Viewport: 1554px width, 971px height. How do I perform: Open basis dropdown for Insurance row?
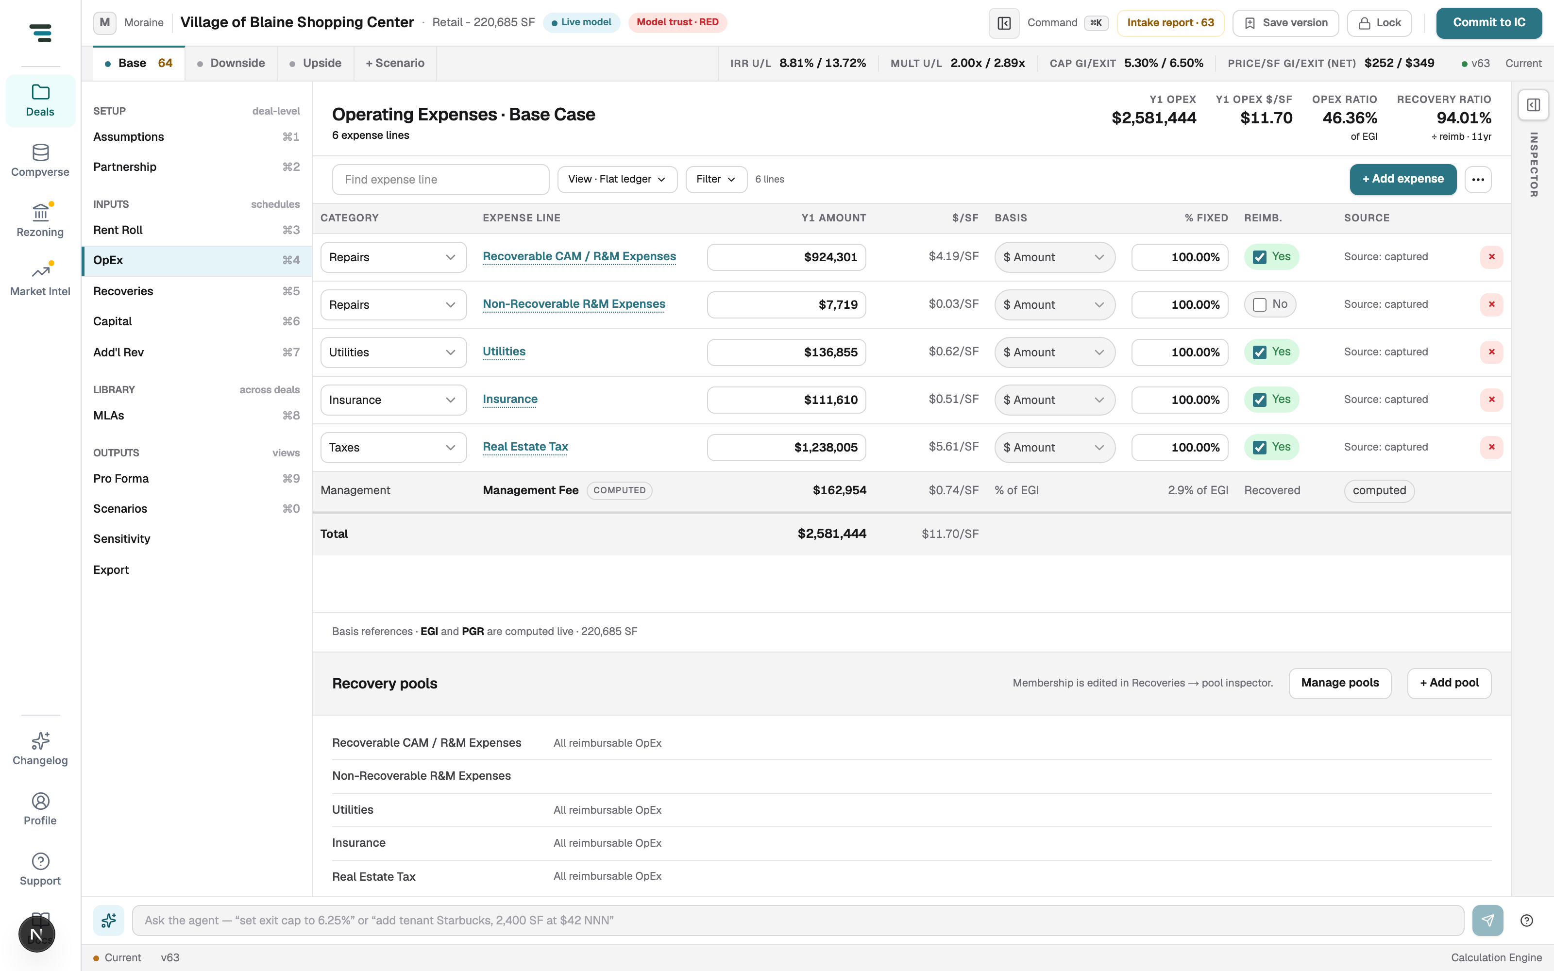[x=1054, y=400]
